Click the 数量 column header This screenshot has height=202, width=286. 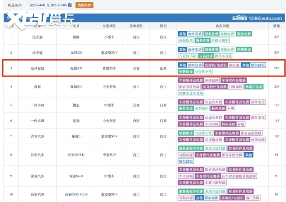pos(276,26)
